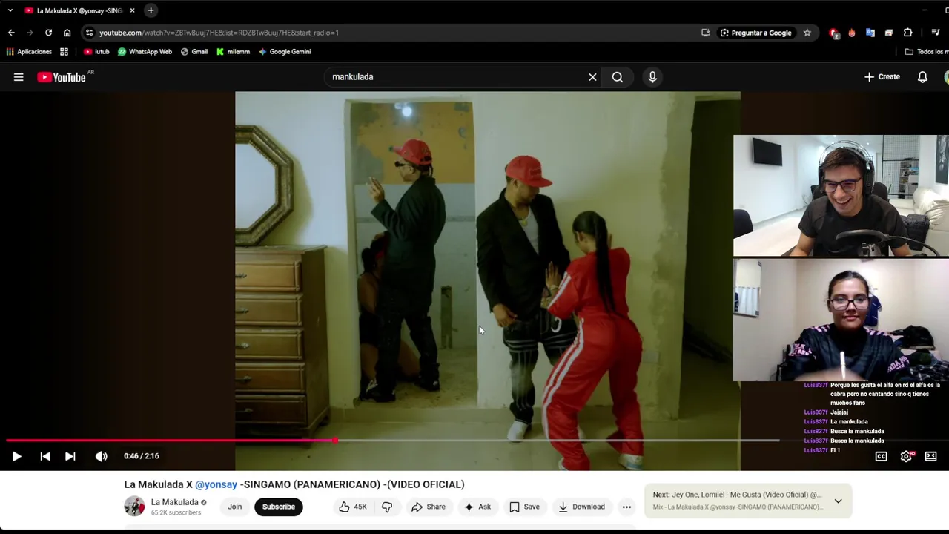Viewport: 949px width, 534px height.
Task: Download the video for offline
Action: (581, 507)
